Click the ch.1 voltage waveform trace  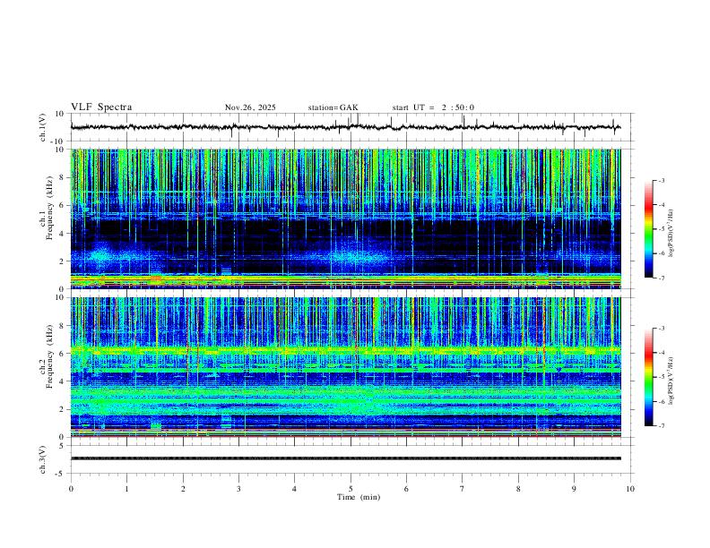(x=345, y=127)
